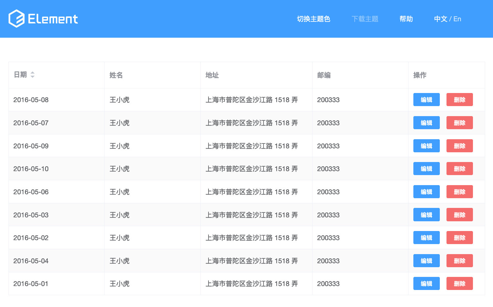Open the 帮助 menu item
Viewport: 493px width, 307px height.
tap(406, 19)
